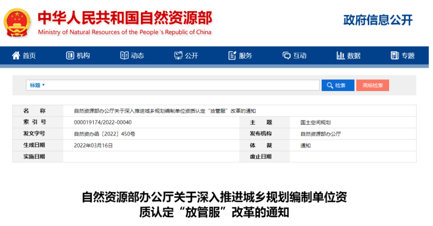
Task: Click the 服务 service edit icon
Action: [232, 55]
